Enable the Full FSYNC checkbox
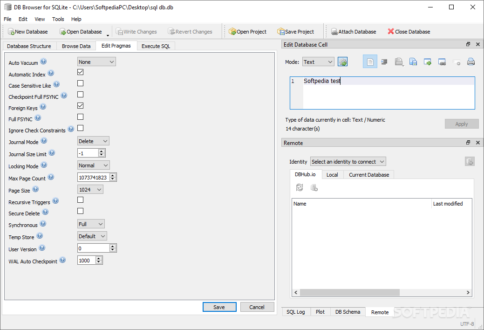This screenshot has height=330, width=484. [80, 117]
